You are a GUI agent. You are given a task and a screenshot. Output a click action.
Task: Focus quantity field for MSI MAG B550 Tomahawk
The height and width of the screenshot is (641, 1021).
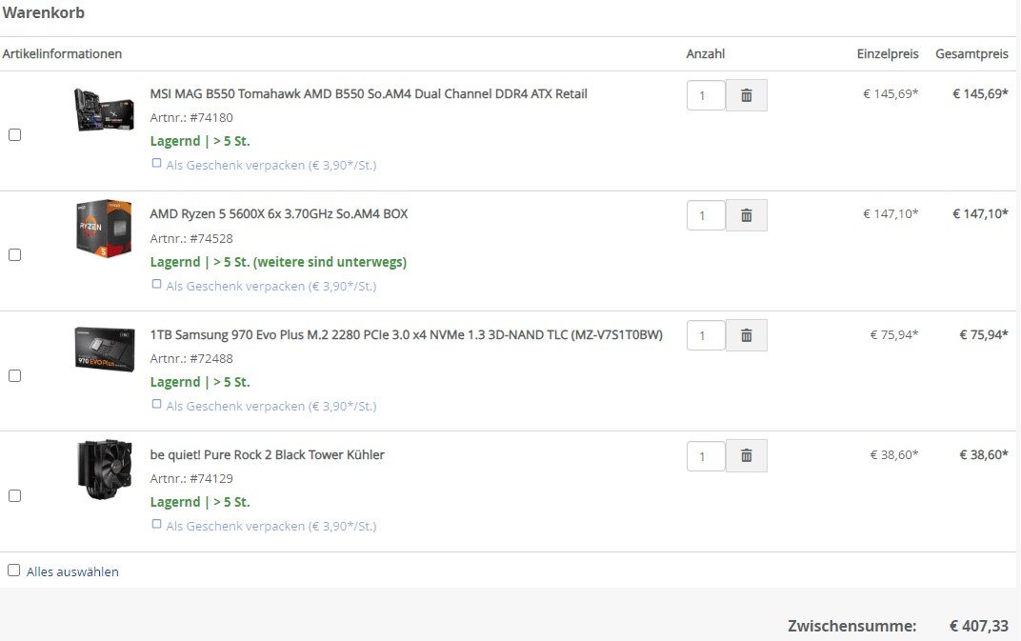[x=706, y=95]
